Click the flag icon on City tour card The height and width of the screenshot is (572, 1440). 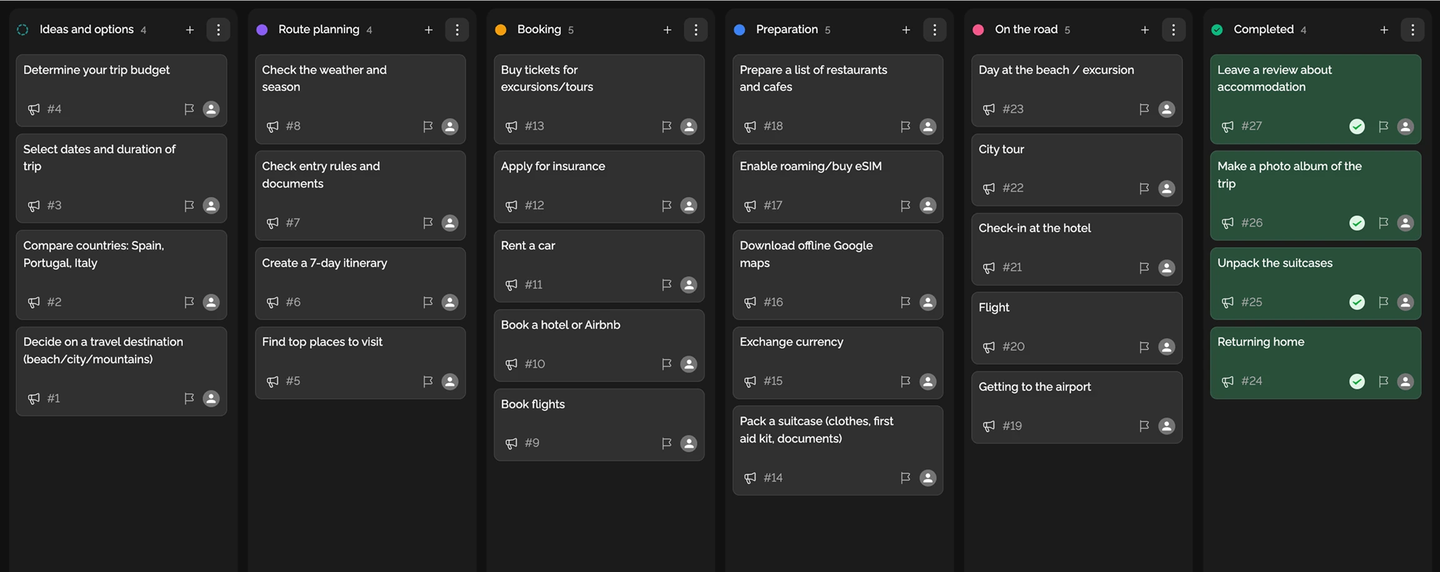1144,189
